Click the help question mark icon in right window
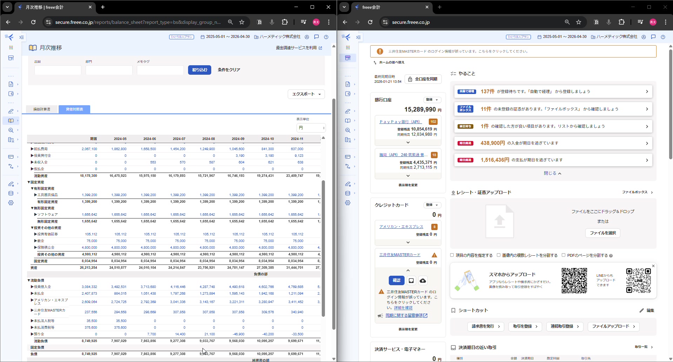The image size is (673, 362). [663, 37]
